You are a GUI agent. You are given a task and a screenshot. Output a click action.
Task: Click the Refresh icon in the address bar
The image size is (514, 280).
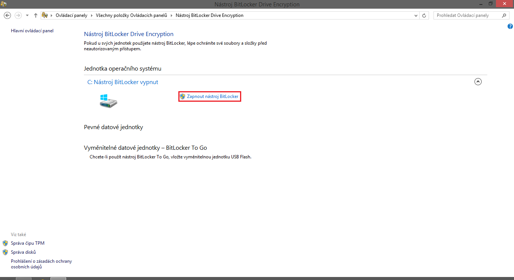click(424, 15)
